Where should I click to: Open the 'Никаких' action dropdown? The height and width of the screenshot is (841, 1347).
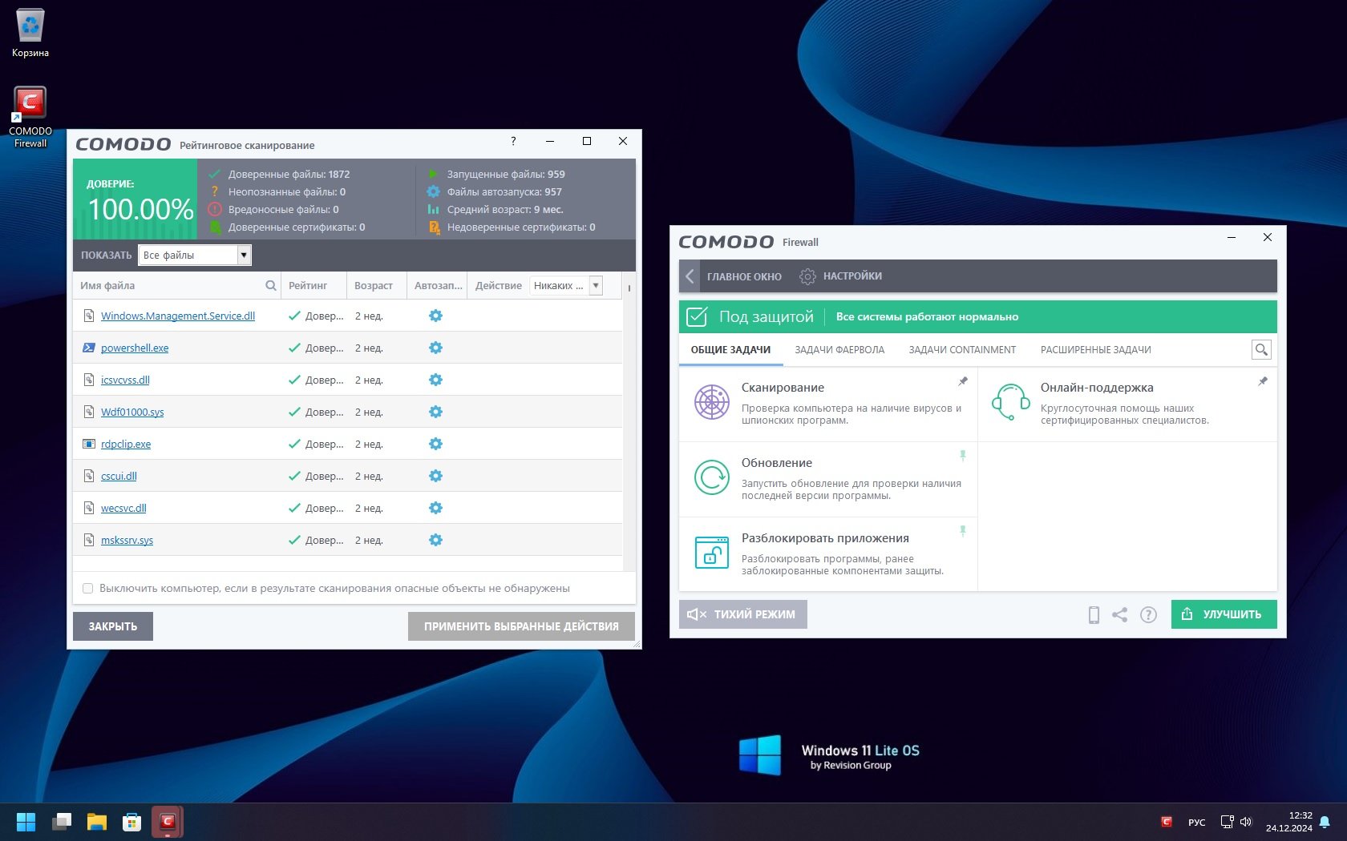point(596,286)
